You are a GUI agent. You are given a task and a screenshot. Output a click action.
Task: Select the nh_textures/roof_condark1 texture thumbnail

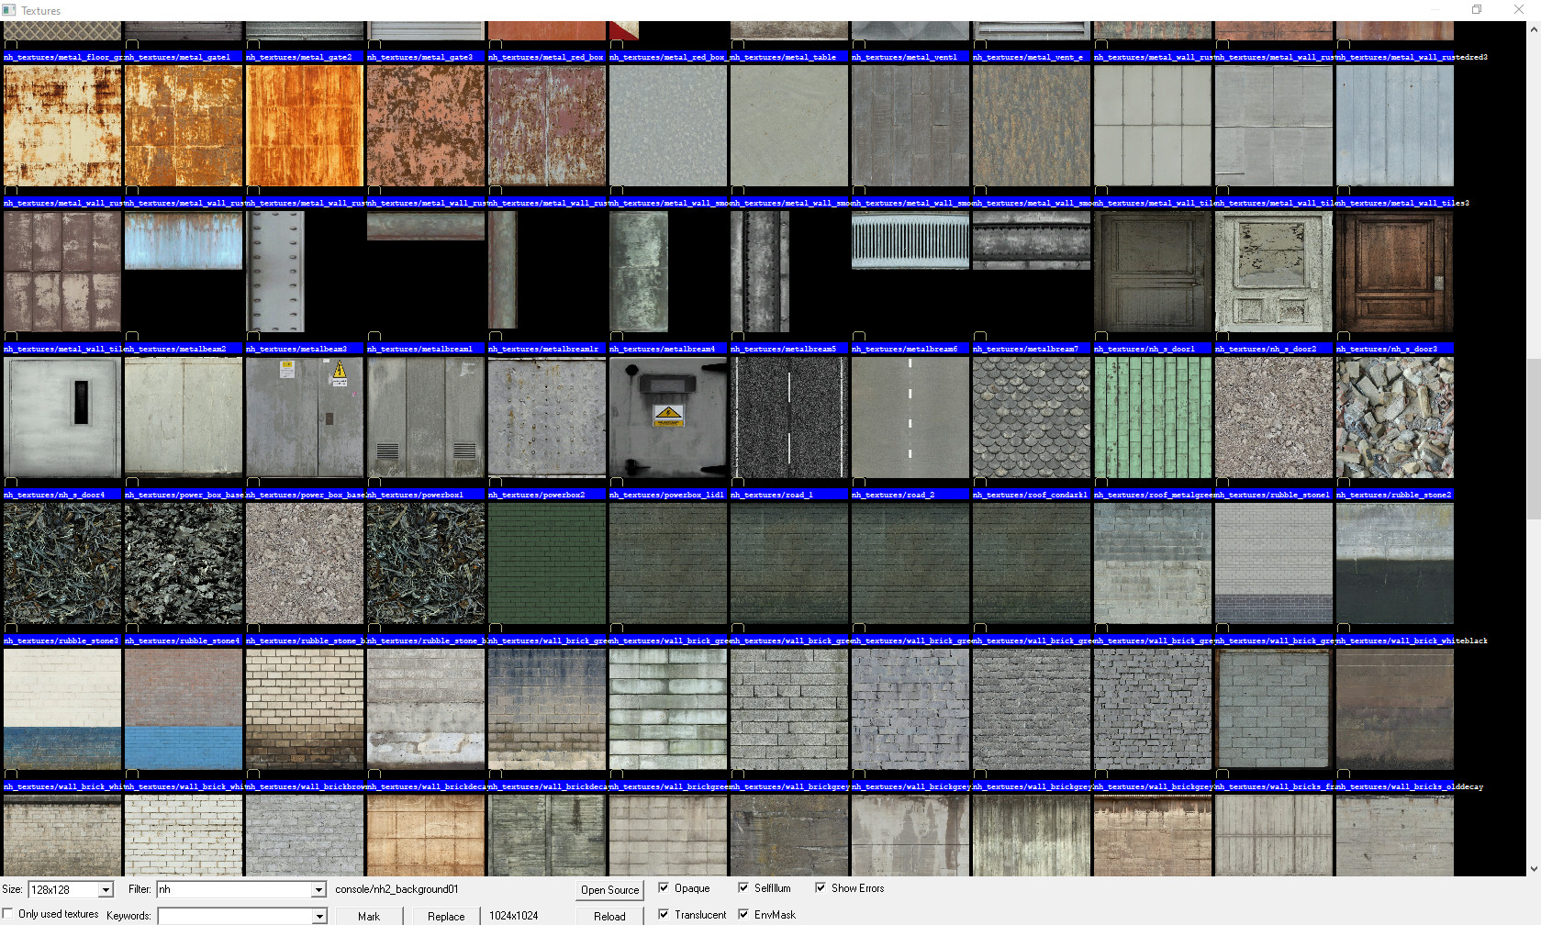point(1032,418)
